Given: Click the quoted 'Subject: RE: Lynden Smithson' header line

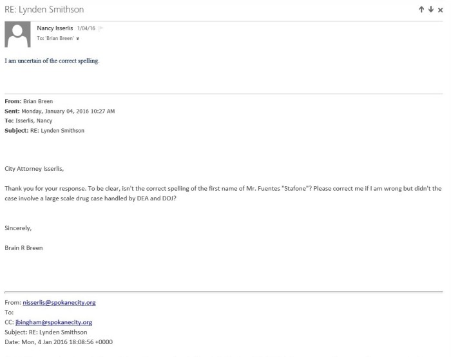Looking at the screenshot, I should point(44,130).
